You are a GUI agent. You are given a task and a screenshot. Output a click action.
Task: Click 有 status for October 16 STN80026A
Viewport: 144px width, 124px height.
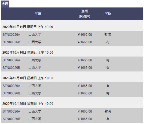[x=108, y=60]
